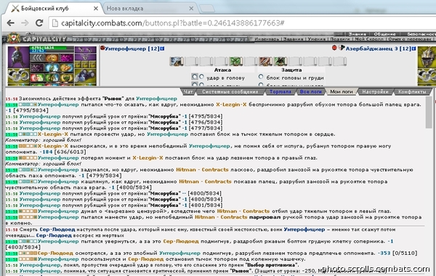Click the helmet item in left equipment panel
The width and height of the screenshot is (436, 276).
coord(18,57)
